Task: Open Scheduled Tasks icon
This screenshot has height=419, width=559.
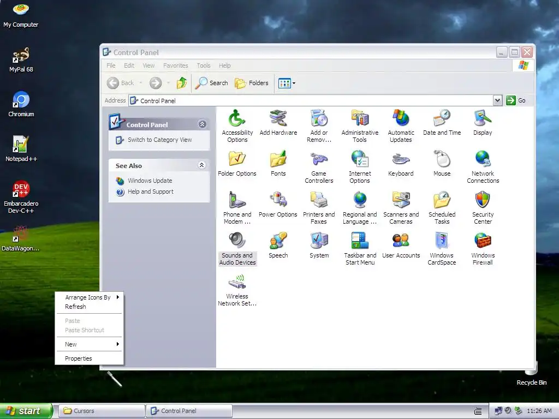Action: pyautogui.click(x=442, y=208)
